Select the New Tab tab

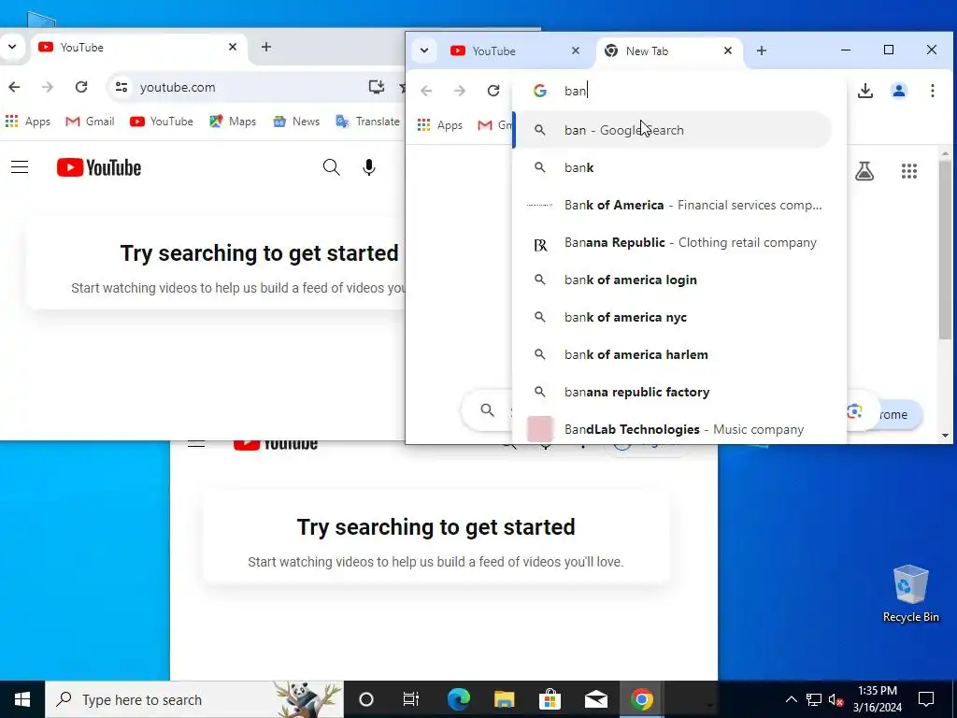tap(668, 50)
